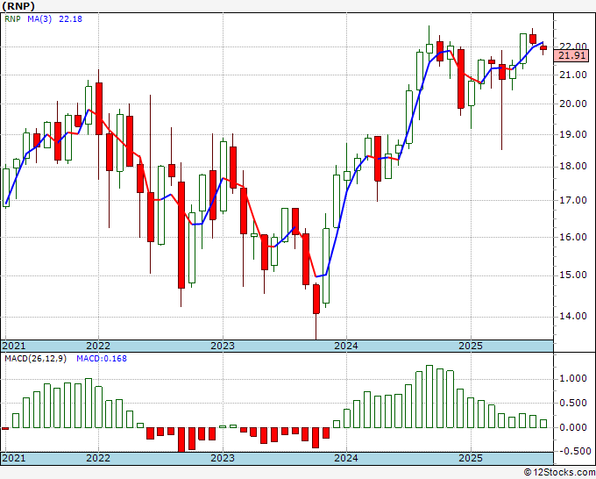Click the 2024 label on MACD axis
This screenshot has height=479, width=596.
pyautogui.click(x=346, y=458)
